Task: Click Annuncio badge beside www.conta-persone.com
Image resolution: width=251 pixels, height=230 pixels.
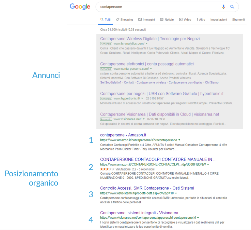Action: [x=106, y=69]
